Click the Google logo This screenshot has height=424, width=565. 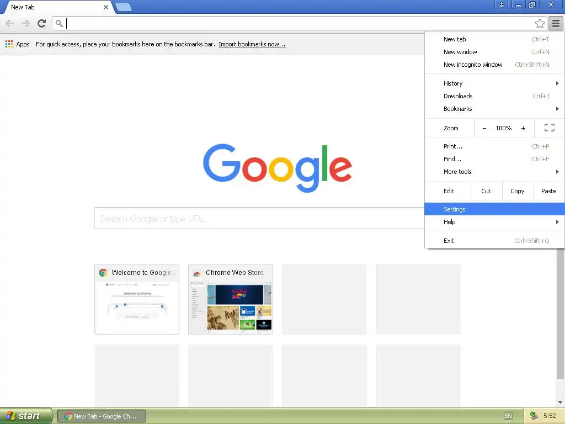277,168
